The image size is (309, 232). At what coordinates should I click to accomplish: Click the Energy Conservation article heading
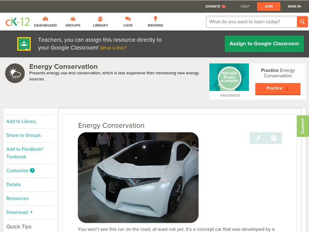pyautogui.click(x=111, y=125)
